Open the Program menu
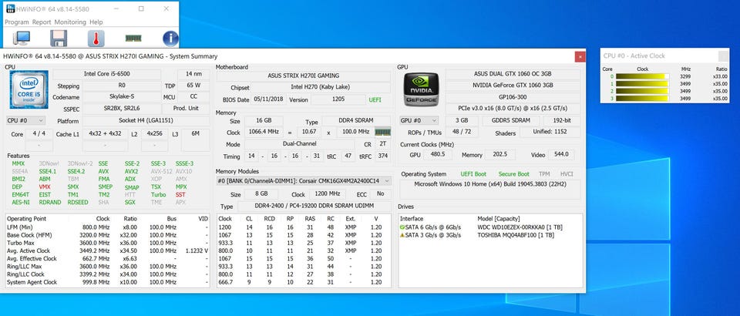740x316 pixels. (16, 22)
